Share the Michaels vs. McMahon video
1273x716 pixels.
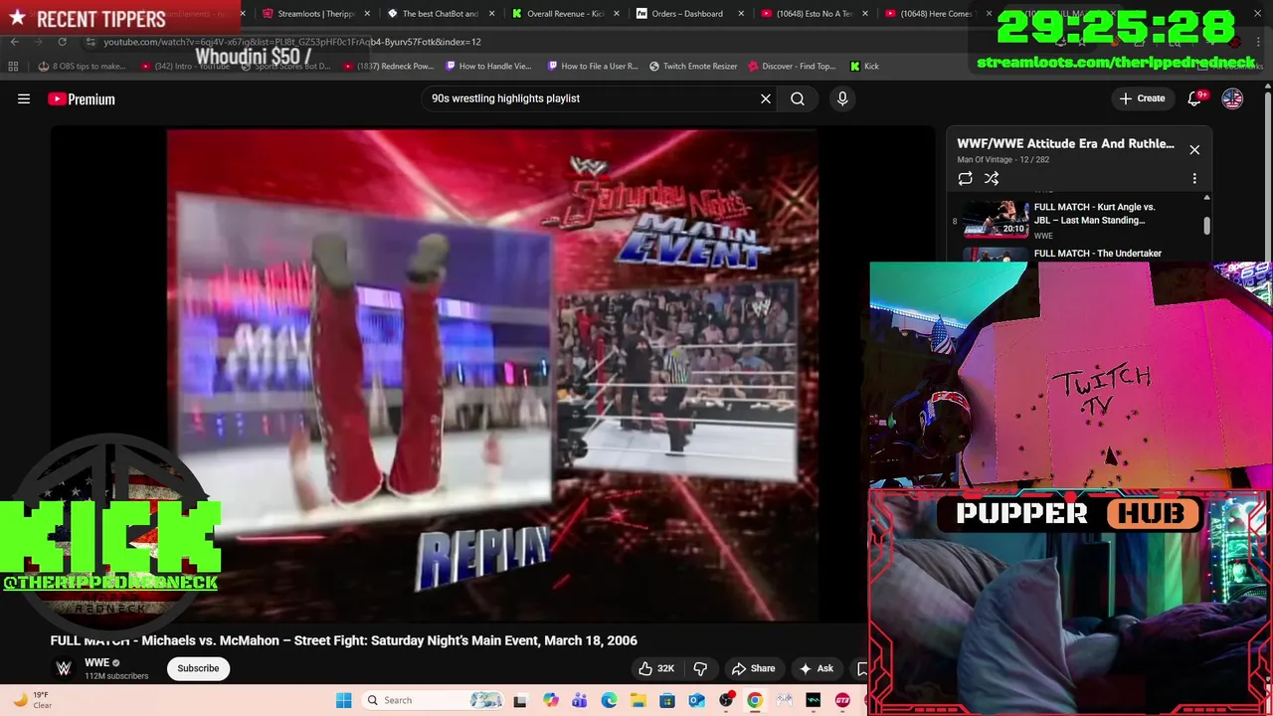[x=753, y=668]
